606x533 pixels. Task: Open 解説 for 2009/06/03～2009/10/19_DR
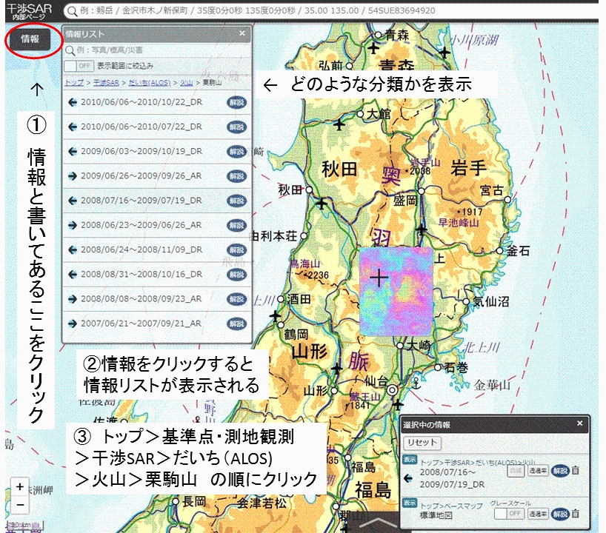point(236,152)
